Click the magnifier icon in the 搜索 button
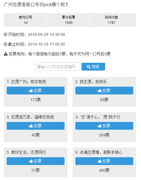141x180 pixels. pyautogui.click(x=89, y=67)
